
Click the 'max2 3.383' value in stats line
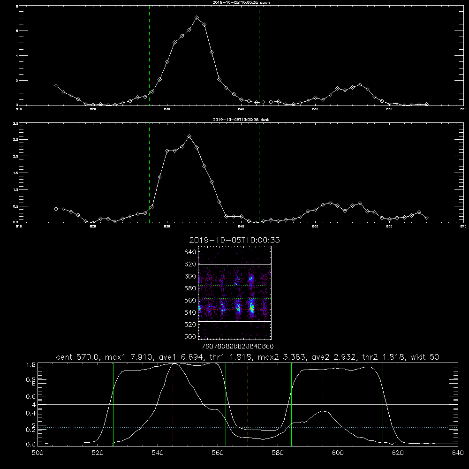pos(282,357)
